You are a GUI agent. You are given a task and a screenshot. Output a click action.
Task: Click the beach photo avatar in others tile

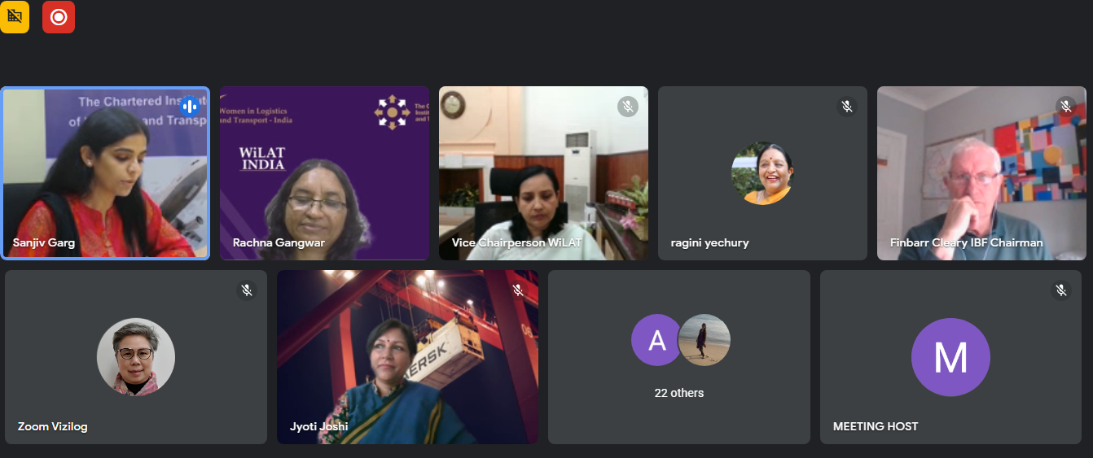[x=705, y=340]
